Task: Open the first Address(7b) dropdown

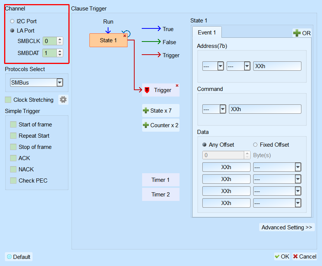Action: click(213, 66)
